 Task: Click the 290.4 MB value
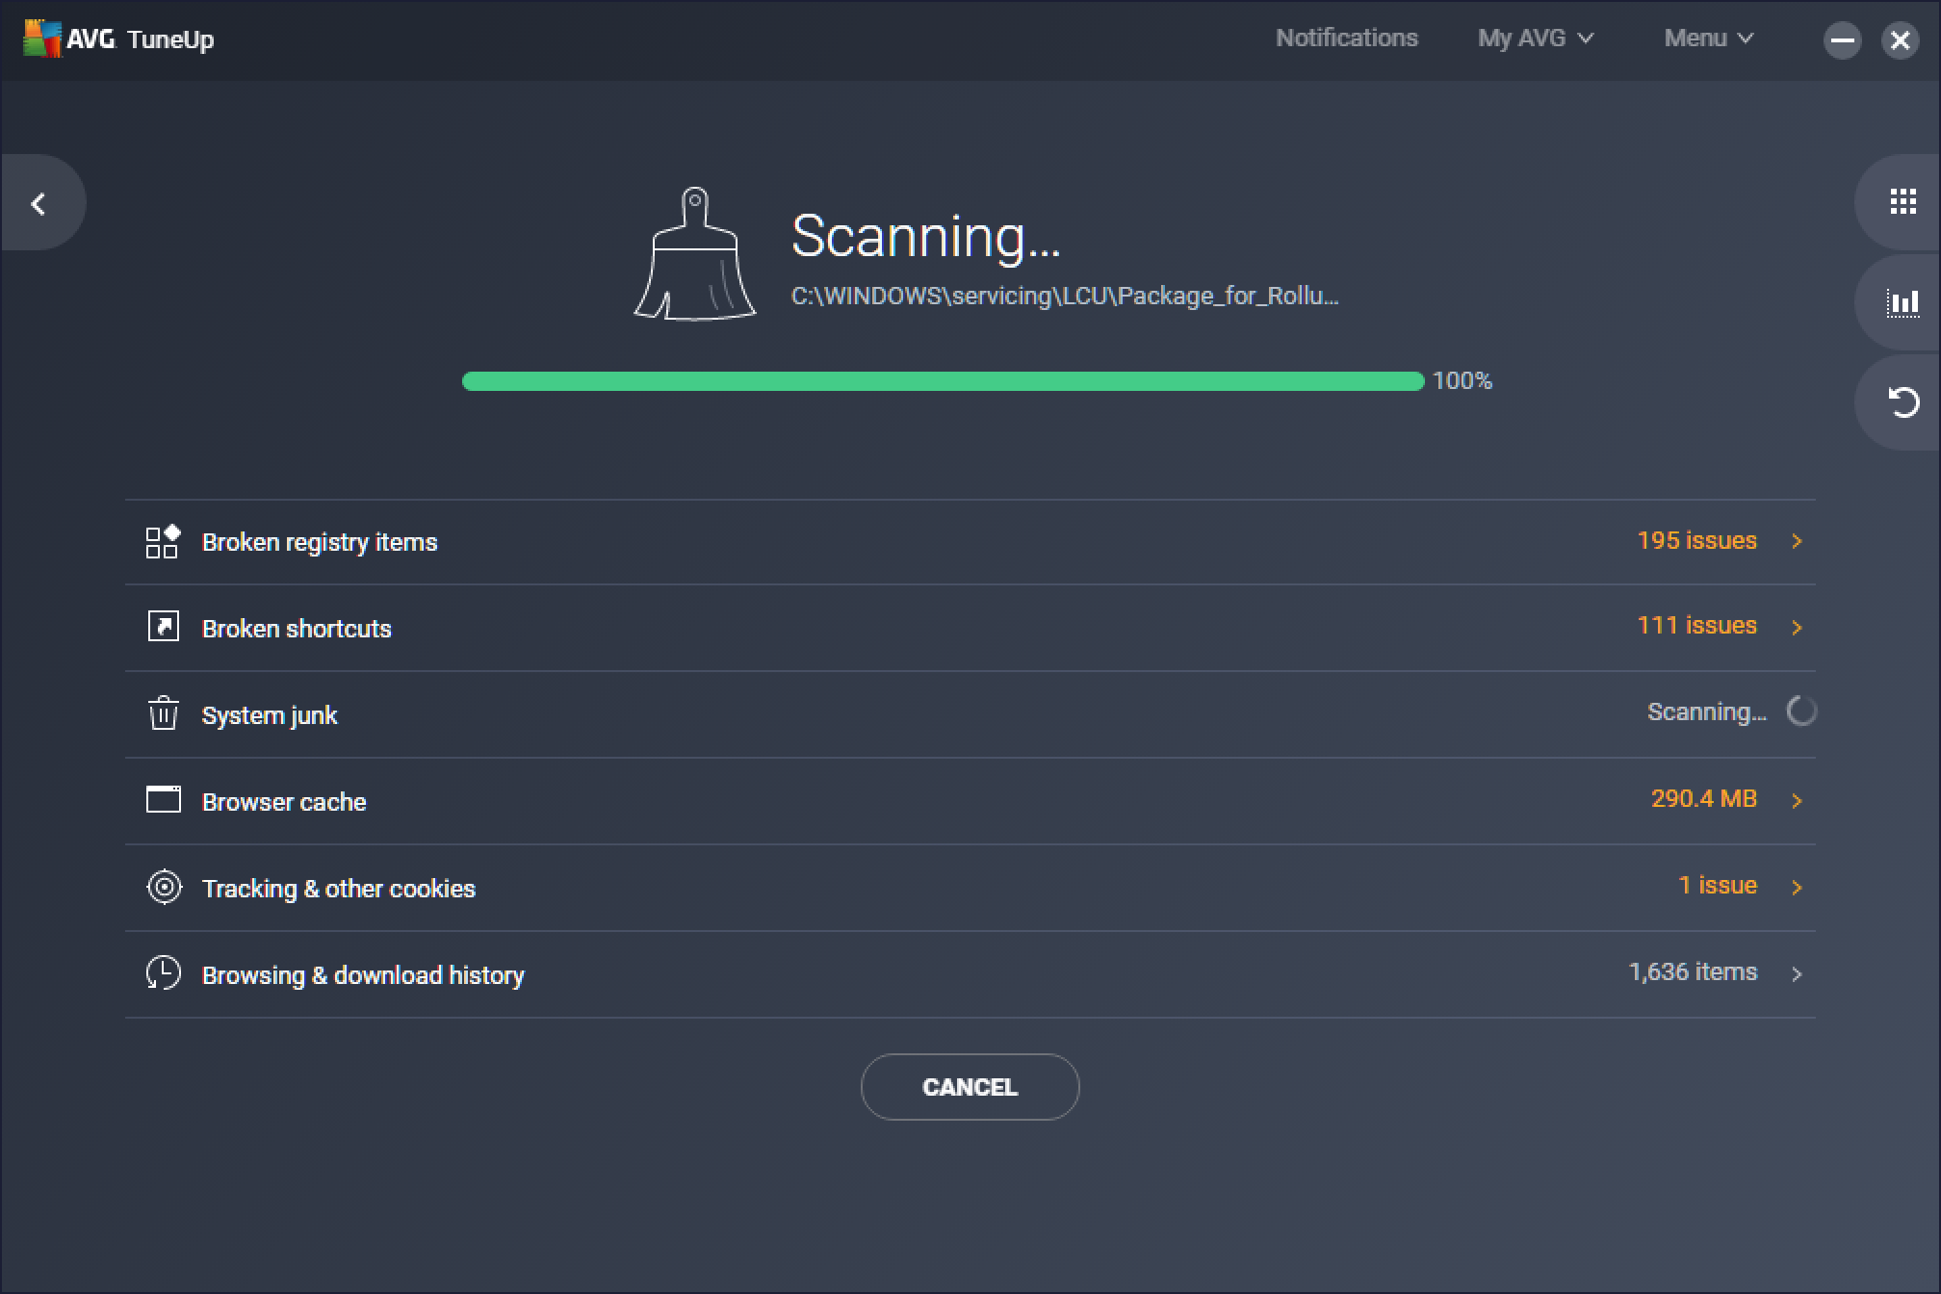(x=1704, y=799)
